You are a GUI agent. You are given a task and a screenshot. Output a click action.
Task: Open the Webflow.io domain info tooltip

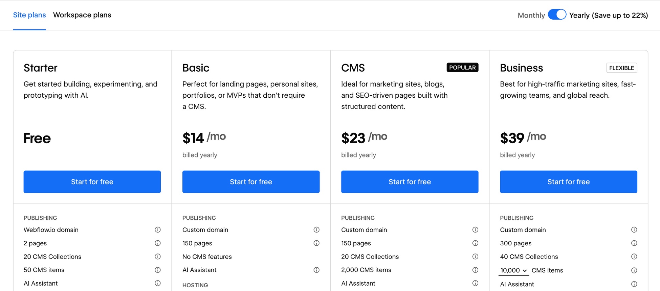(x=158, y=229)
